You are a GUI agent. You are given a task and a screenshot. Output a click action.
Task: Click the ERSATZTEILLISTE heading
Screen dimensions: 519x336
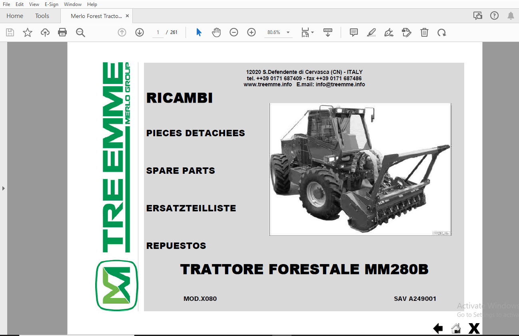[x=191, y=208]
